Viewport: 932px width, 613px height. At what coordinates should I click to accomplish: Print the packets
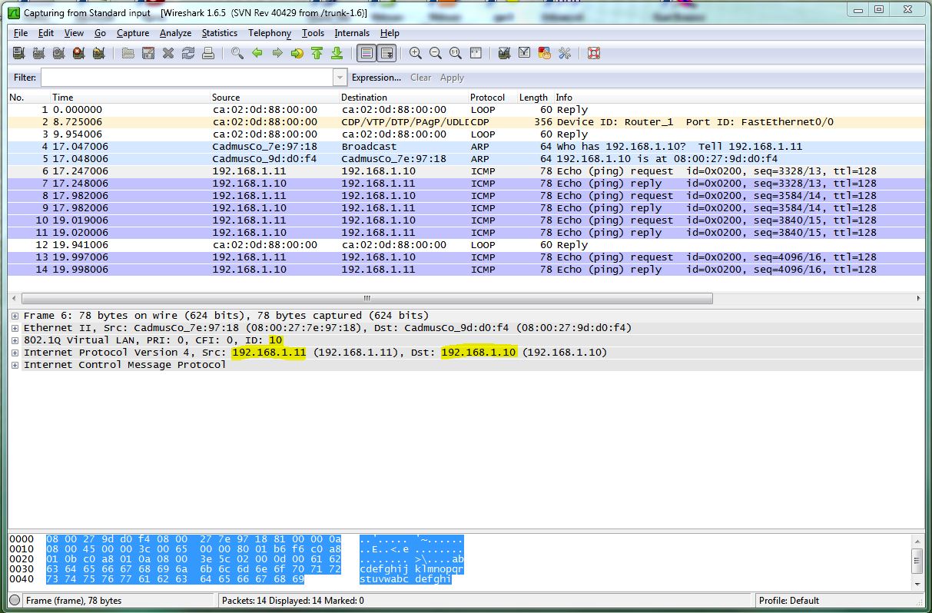tap(208, 53)
